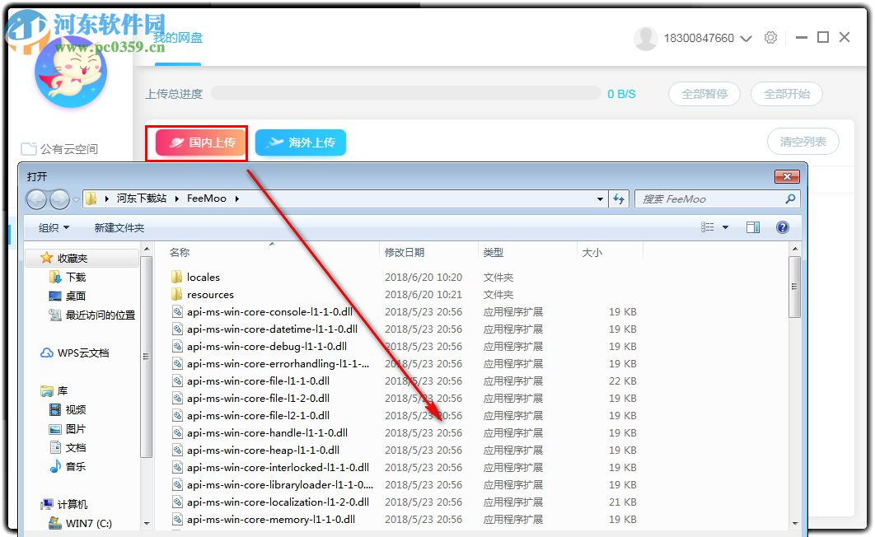Click the user avatar icon

click(646, 38)
